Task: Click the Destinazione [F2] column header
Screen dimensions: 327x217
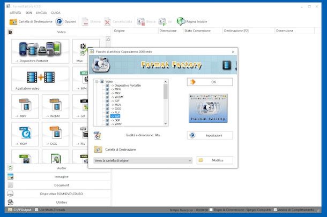Action: tap(249, 31)
